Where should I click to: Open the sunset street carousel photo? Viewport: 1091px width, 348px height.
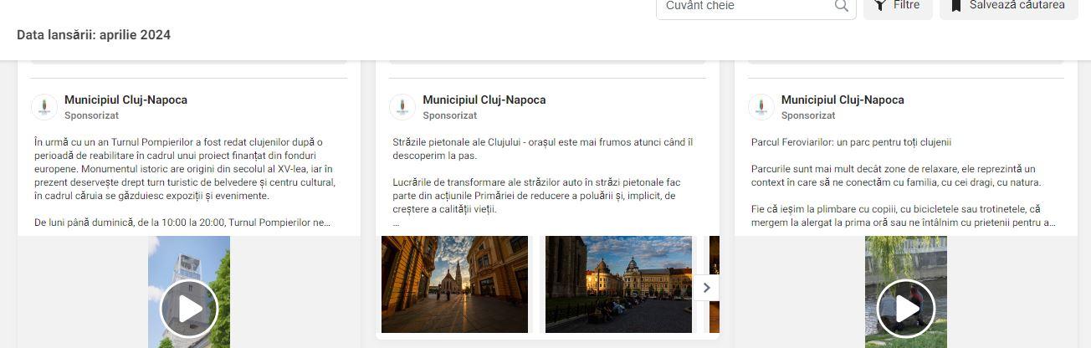pyautogui.click(x=454, y=284)
